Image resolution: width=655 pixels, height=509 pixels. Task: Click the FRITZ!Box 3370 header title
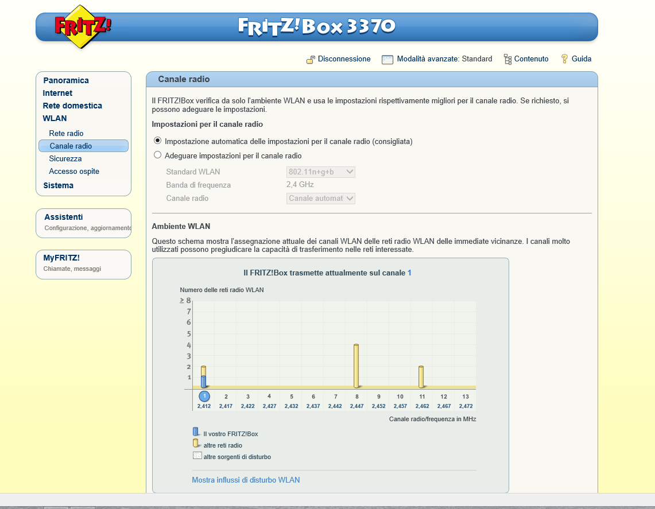click(x=317, y=26)
